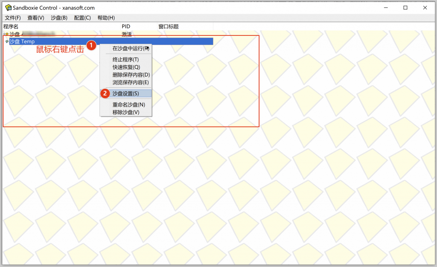Screen dimensions: 437x267
Task: Choose 终止程序(T) from context menu
Action: [x=125, y=60]
